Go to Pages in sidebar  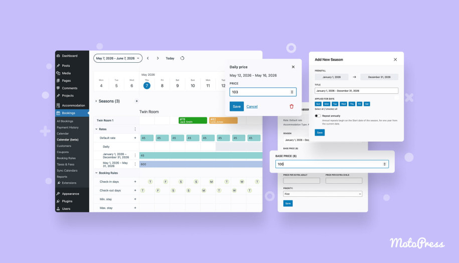pos(66,80)
